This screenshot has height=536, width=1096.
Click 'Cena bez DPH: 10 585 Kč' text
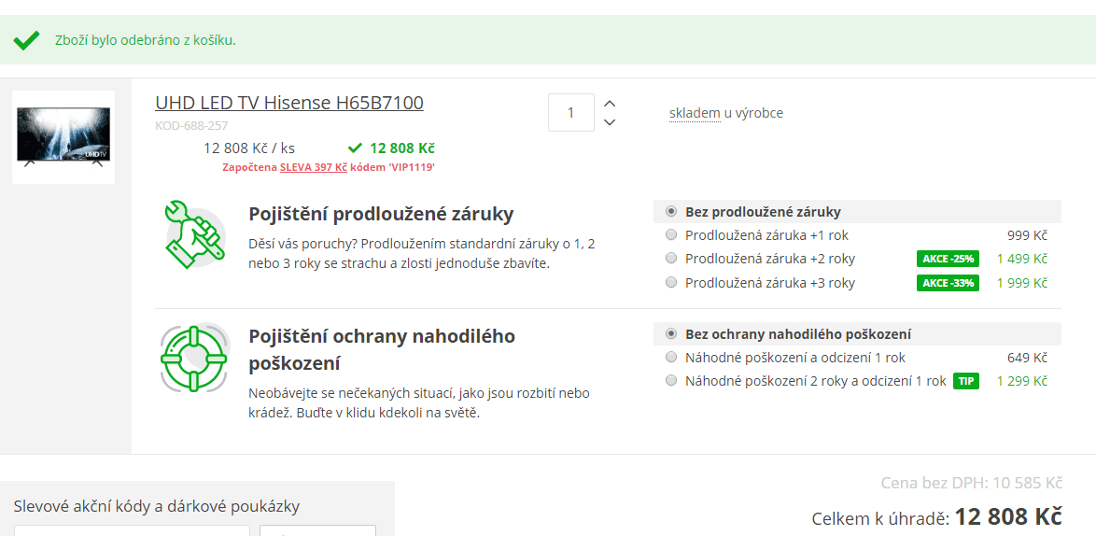coord(972,483)
